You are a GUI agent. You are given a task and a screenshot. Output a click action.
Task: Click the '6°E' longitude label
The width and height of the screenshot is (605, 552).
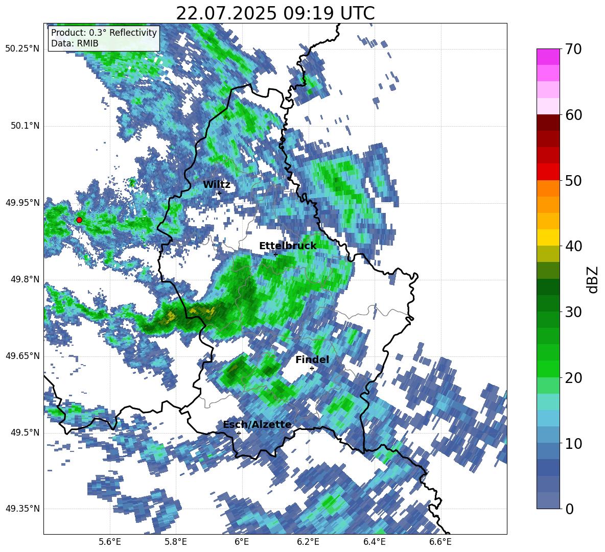click(x=242, y=542)
